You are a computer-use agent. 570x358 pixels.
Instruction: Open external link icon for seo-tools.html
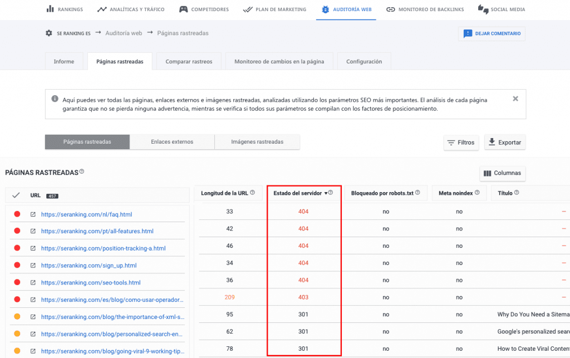33,282
